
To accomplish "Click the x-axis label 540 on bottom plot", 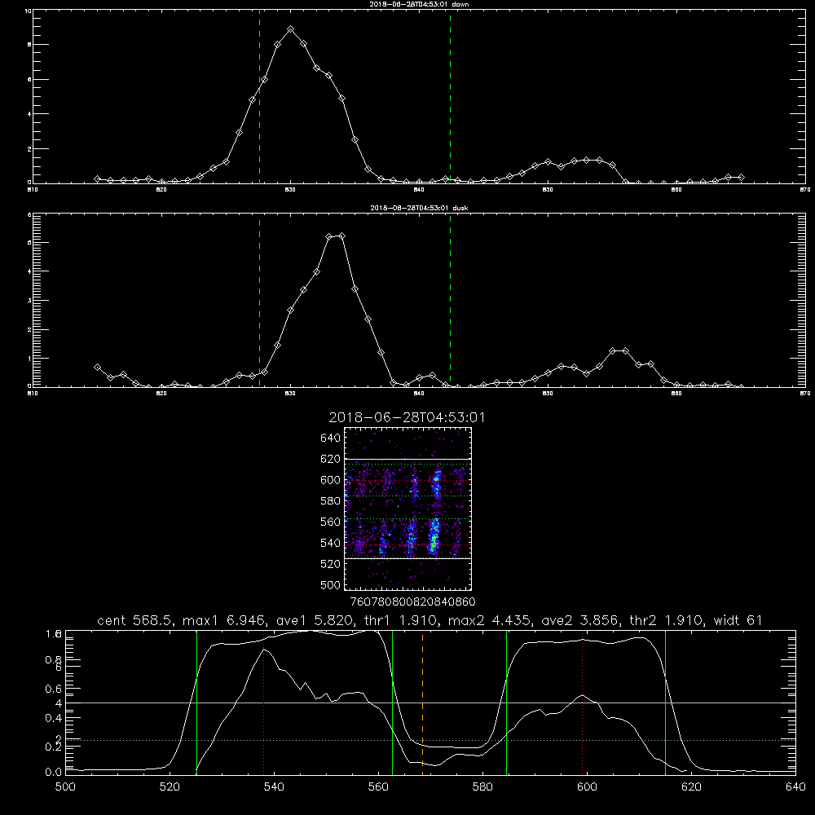I will coord(274,787).
